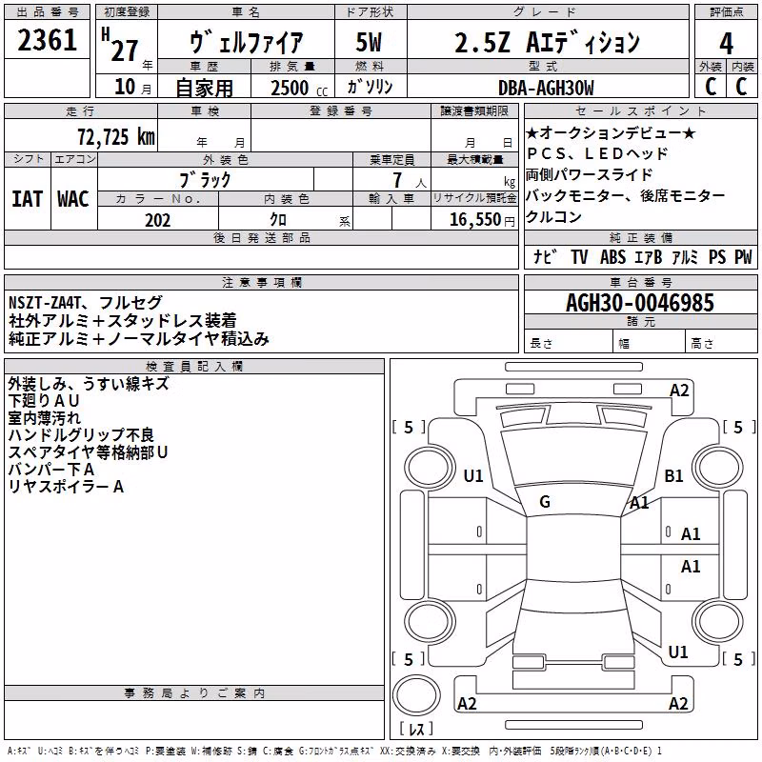Image resolution: width=762 pixels, height=762 pixels.
Task: Select the chassis number AGH30-0046985
Action: pyautogui.click(x=640, y=303)
